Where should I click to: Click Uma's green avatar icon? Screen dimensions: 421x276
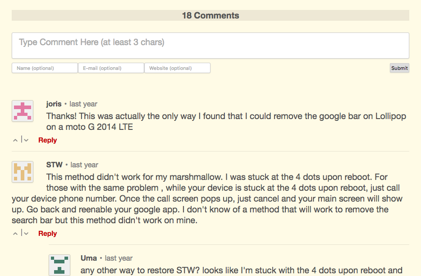pos(59,265)
